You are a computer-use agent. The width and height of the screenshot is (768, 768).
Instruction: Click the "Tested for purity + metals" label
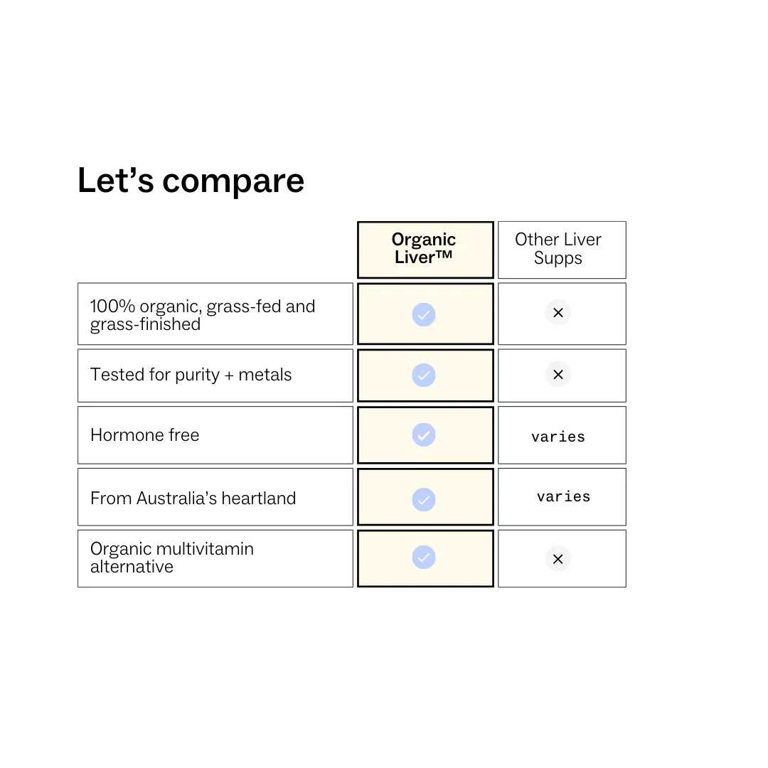pyautogui.click(x=191, y=375)
